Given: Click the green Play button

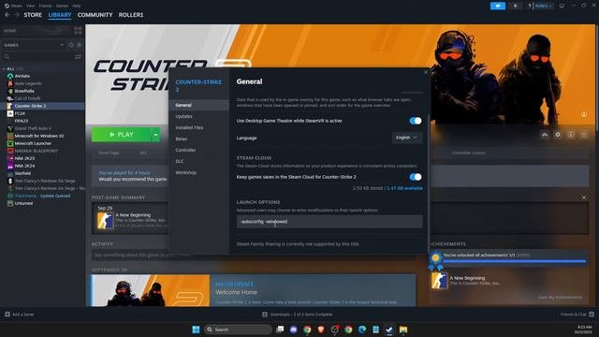Looking at the screenshot, I should [121, 135].
